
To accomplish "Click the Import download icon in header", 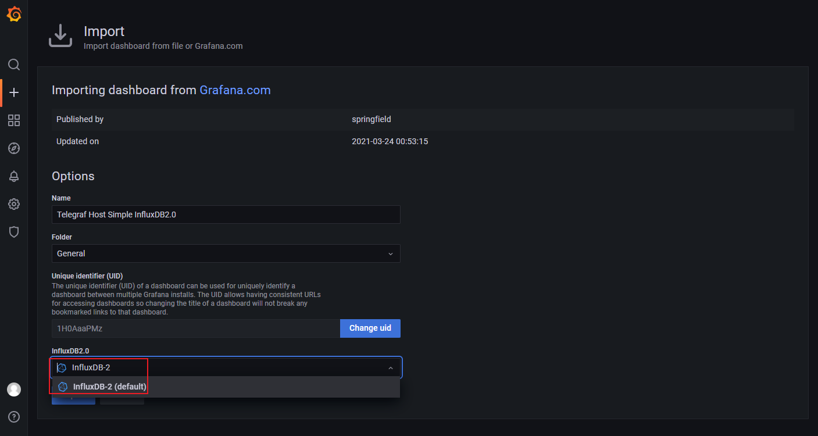I will (60, 36).
